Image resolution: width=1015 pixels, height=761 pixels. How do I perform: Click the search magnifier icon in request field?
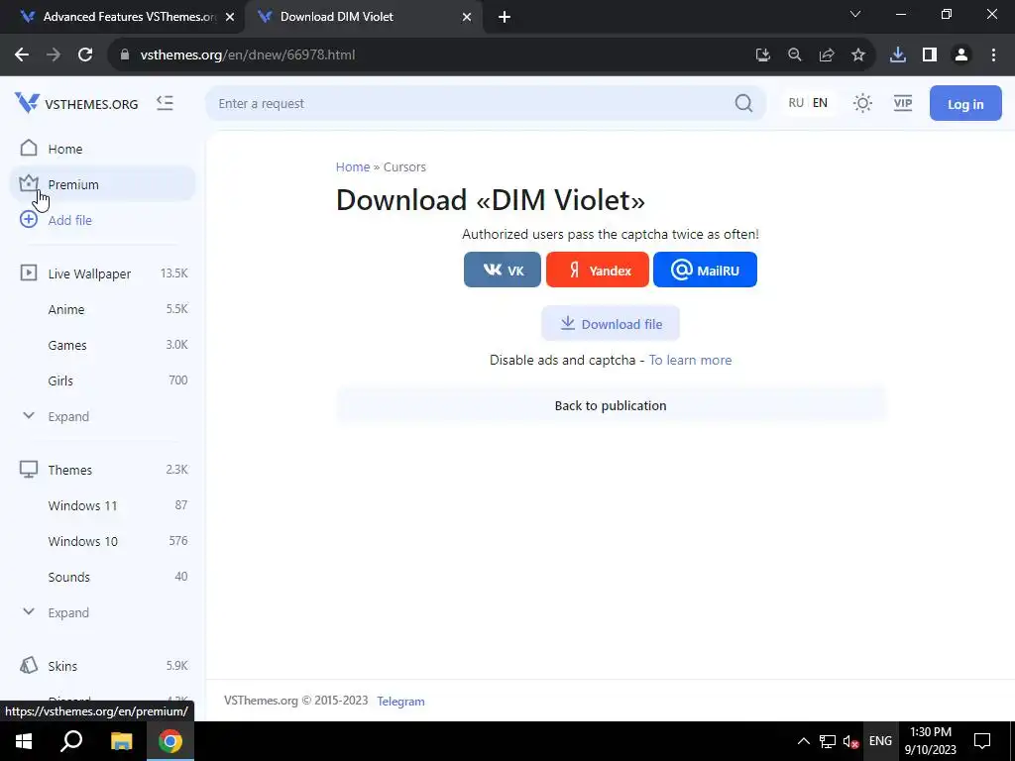743,103
